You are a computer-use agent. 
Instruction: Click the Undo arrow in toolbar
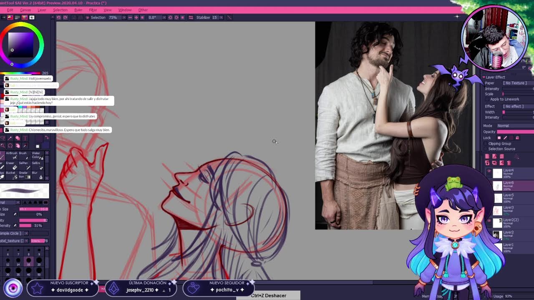point(59,17)
